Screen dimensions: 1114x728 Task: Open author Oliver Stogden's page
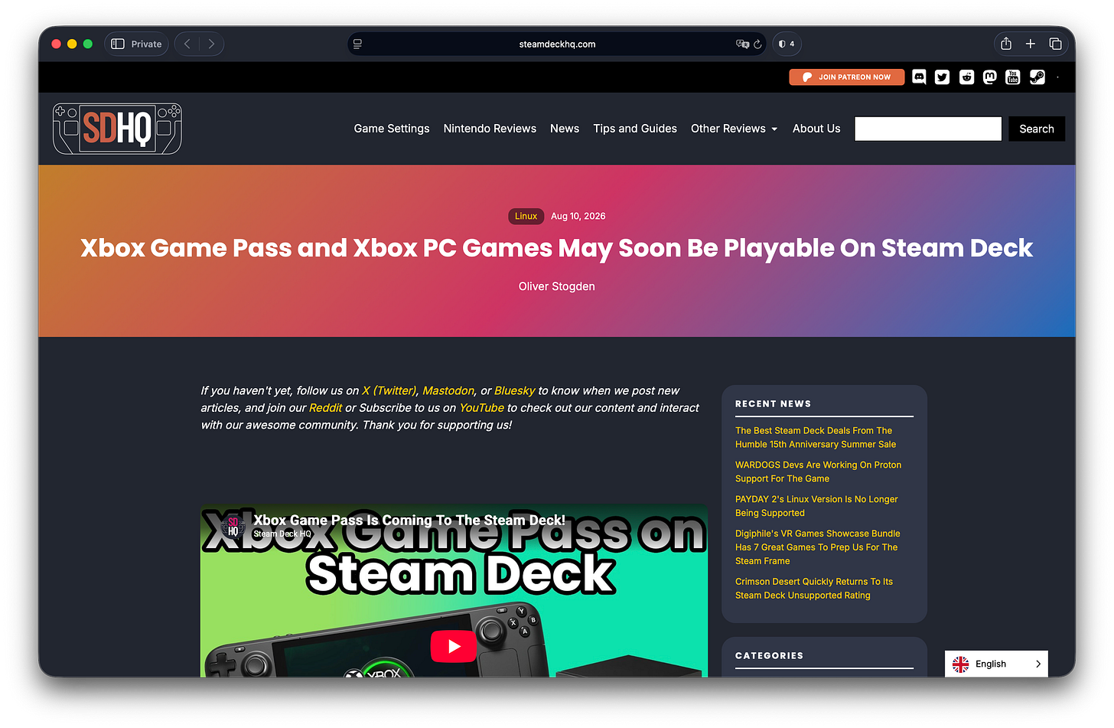click(557, 286)
